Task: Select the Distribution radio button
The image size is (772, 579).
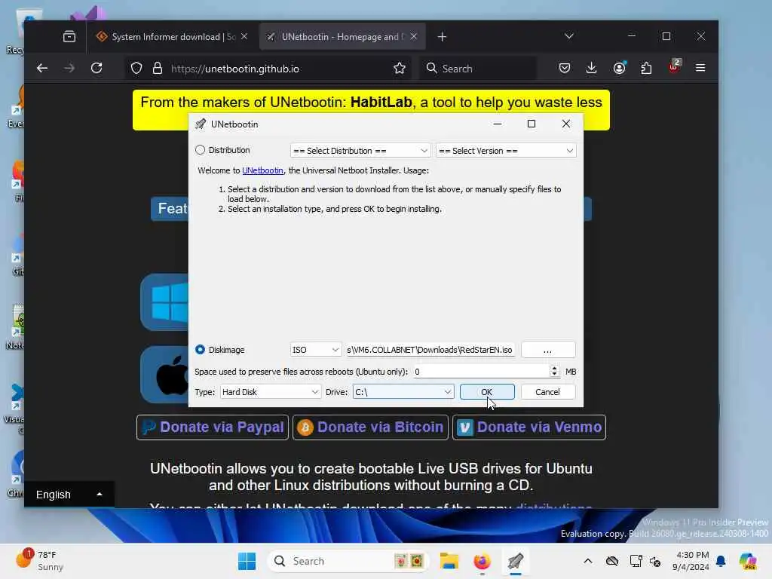Action: [x=200, y=150]
